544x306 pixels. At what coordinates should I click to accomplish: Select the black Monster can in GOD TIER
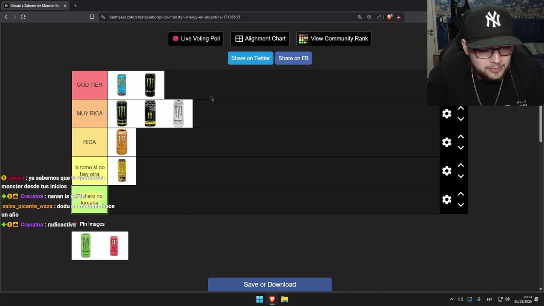click(150, 85)
